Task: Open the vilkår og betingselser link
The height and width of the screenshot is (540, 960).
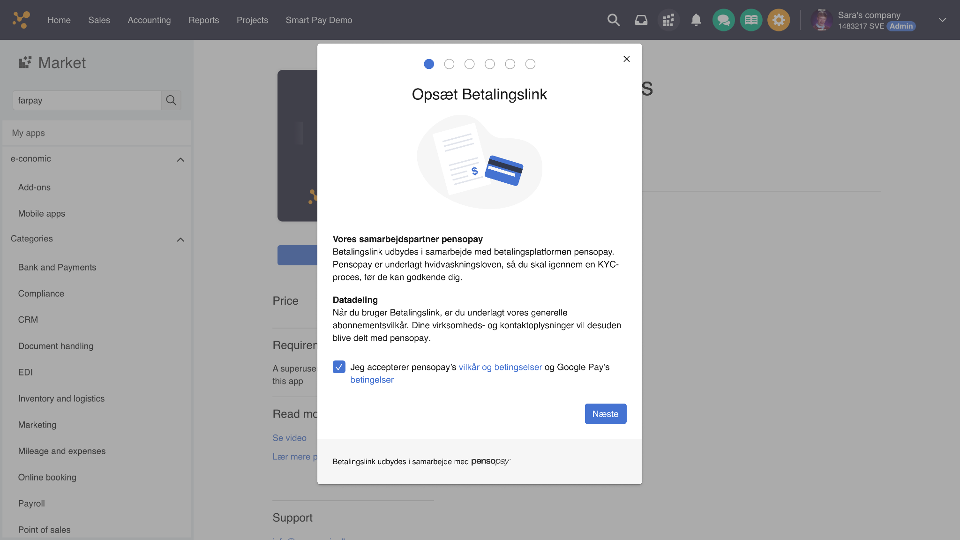Action: pyautogui.click(x=499, y=367)
